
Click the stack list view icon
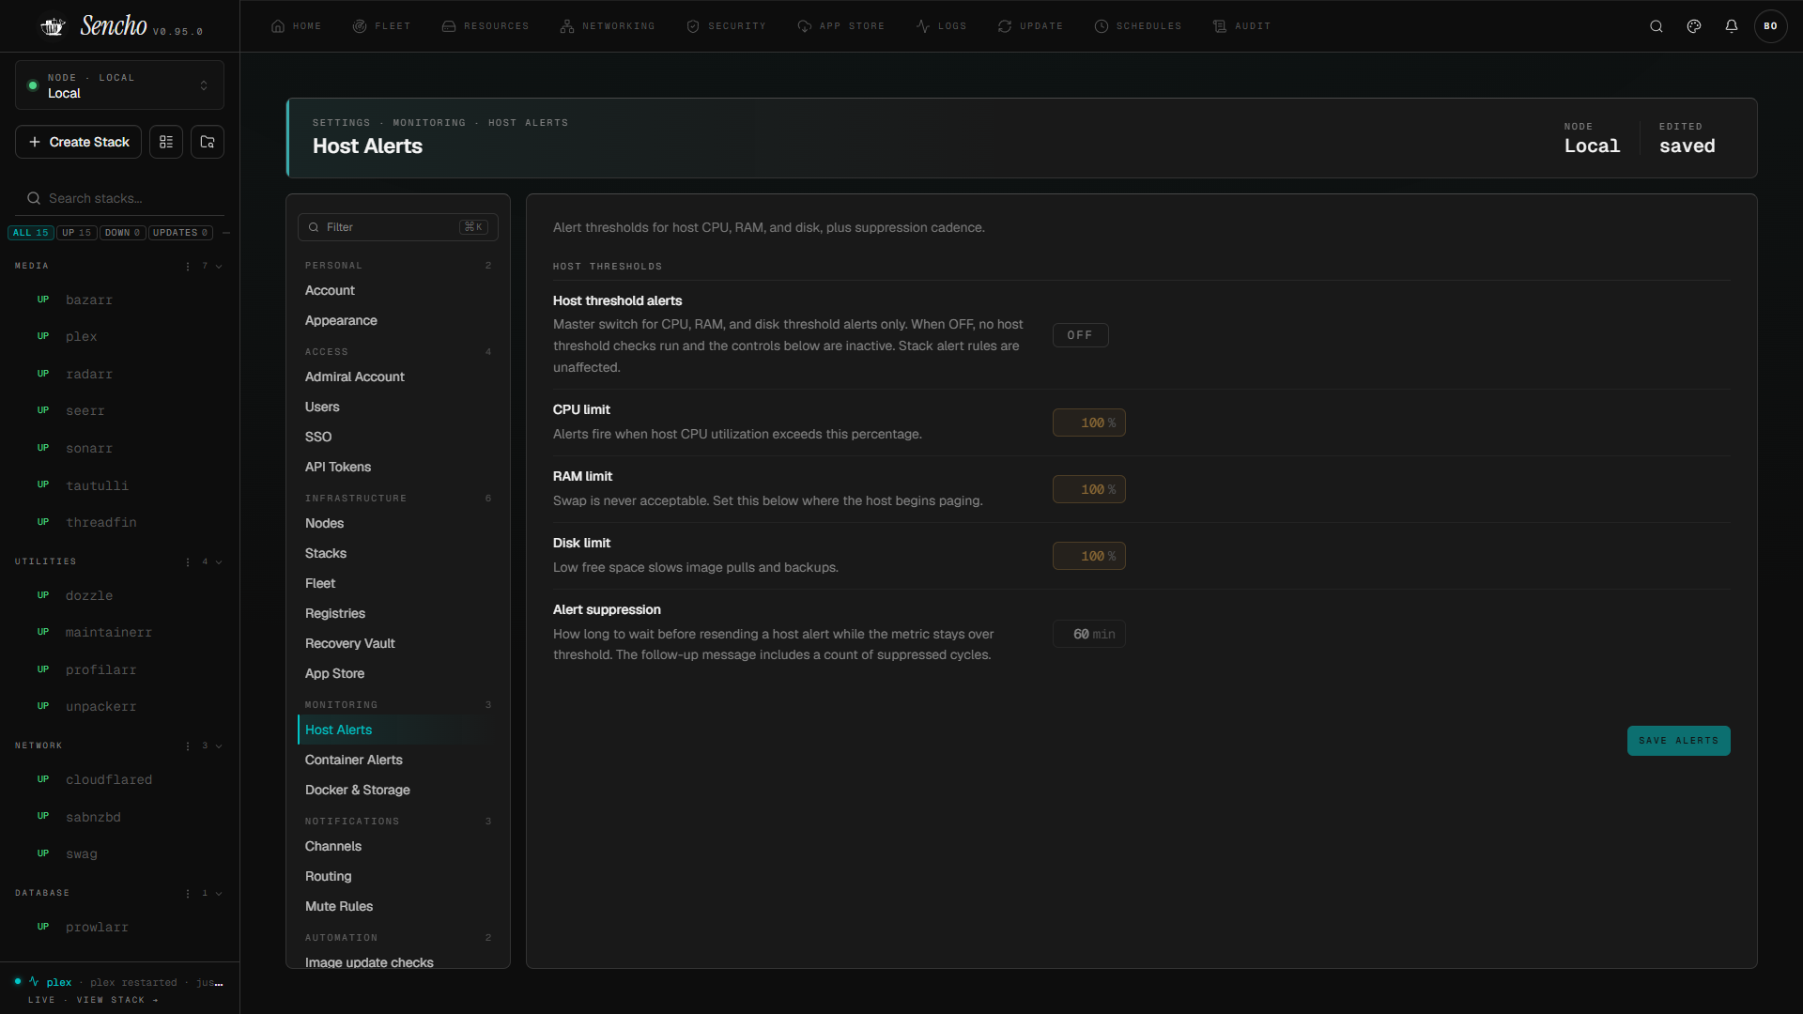166,142
